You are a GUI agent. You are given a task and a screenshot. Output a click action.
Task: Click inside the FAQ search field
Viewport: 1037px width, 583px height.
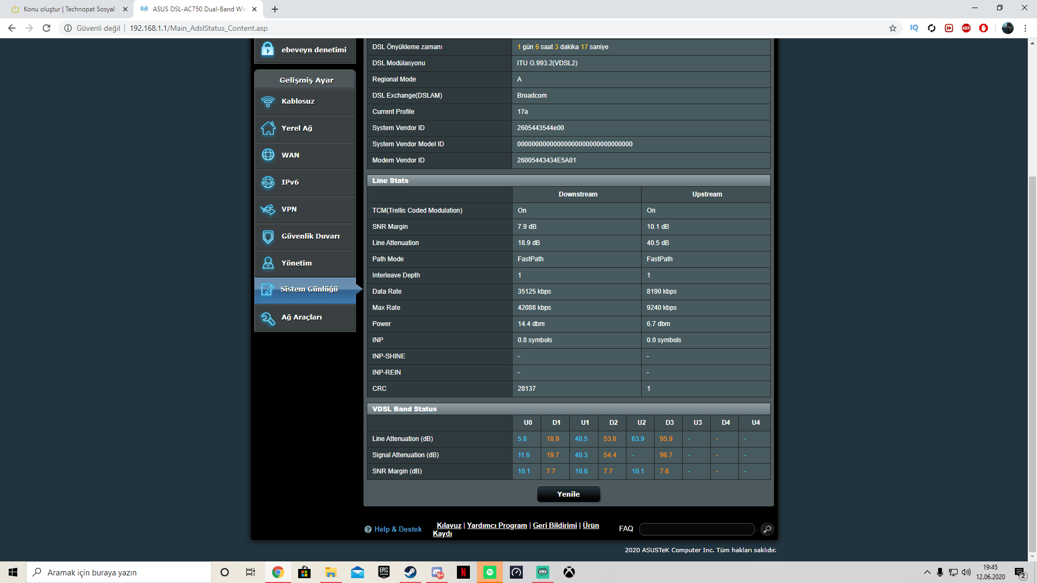pos(697,529)
